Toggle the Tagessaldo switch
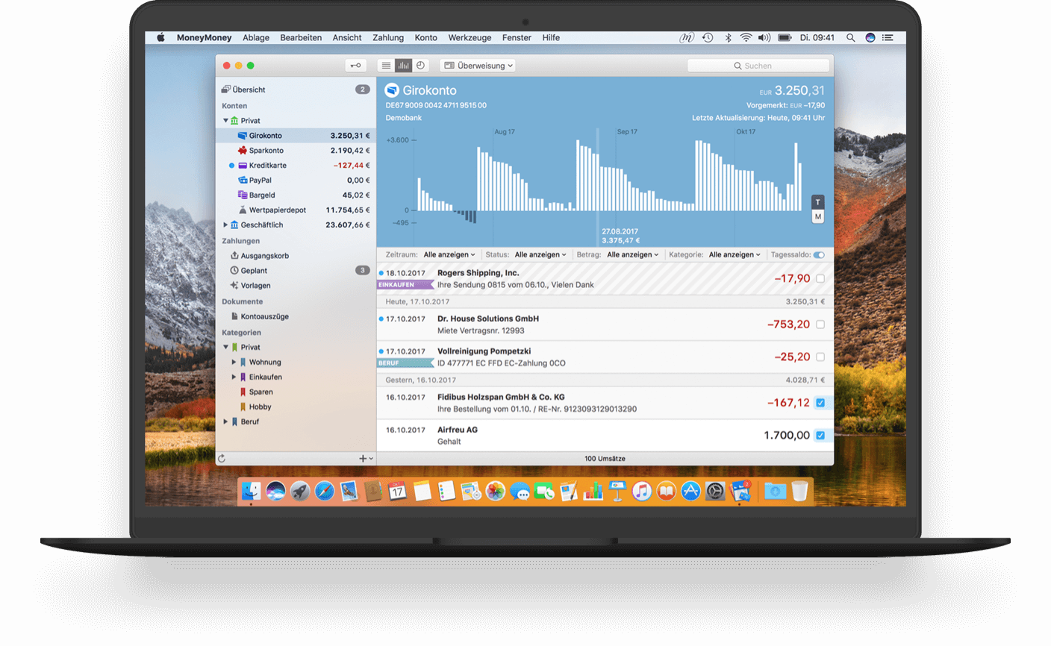 coord(819,255)
